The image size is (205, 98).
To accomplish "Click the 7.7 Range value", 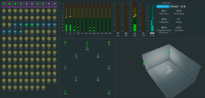I will (x=179, y=19).
